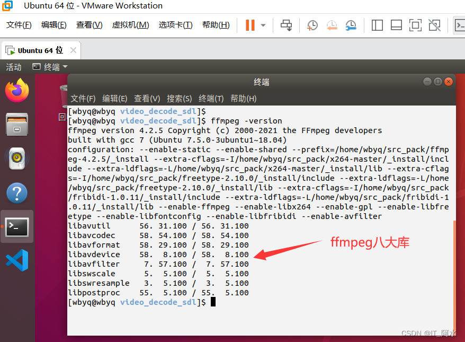Click the libpostproc version row

(158, 292)
